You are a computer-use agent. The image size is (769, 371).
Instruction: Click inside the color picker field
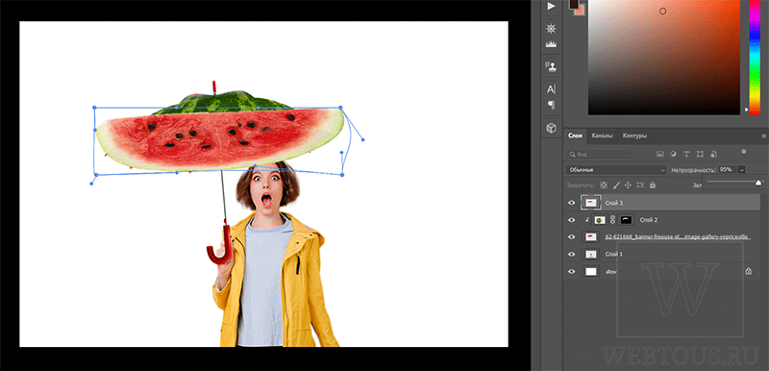(664, 58)
